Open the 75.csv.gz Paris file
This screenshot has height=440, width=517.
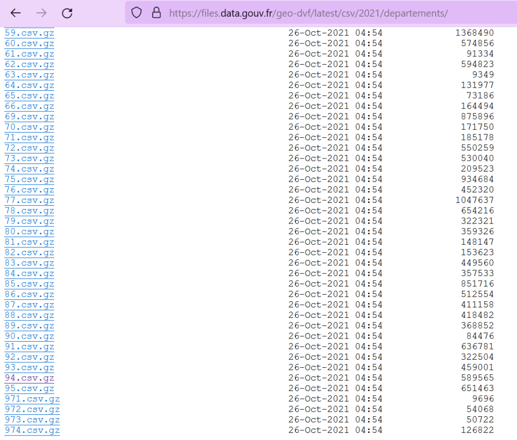tap(29, 179)
